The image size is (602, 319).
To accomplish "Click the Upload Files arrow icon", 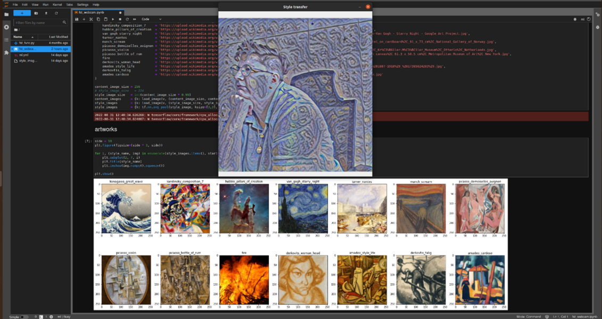I will [x=46, y=13].
